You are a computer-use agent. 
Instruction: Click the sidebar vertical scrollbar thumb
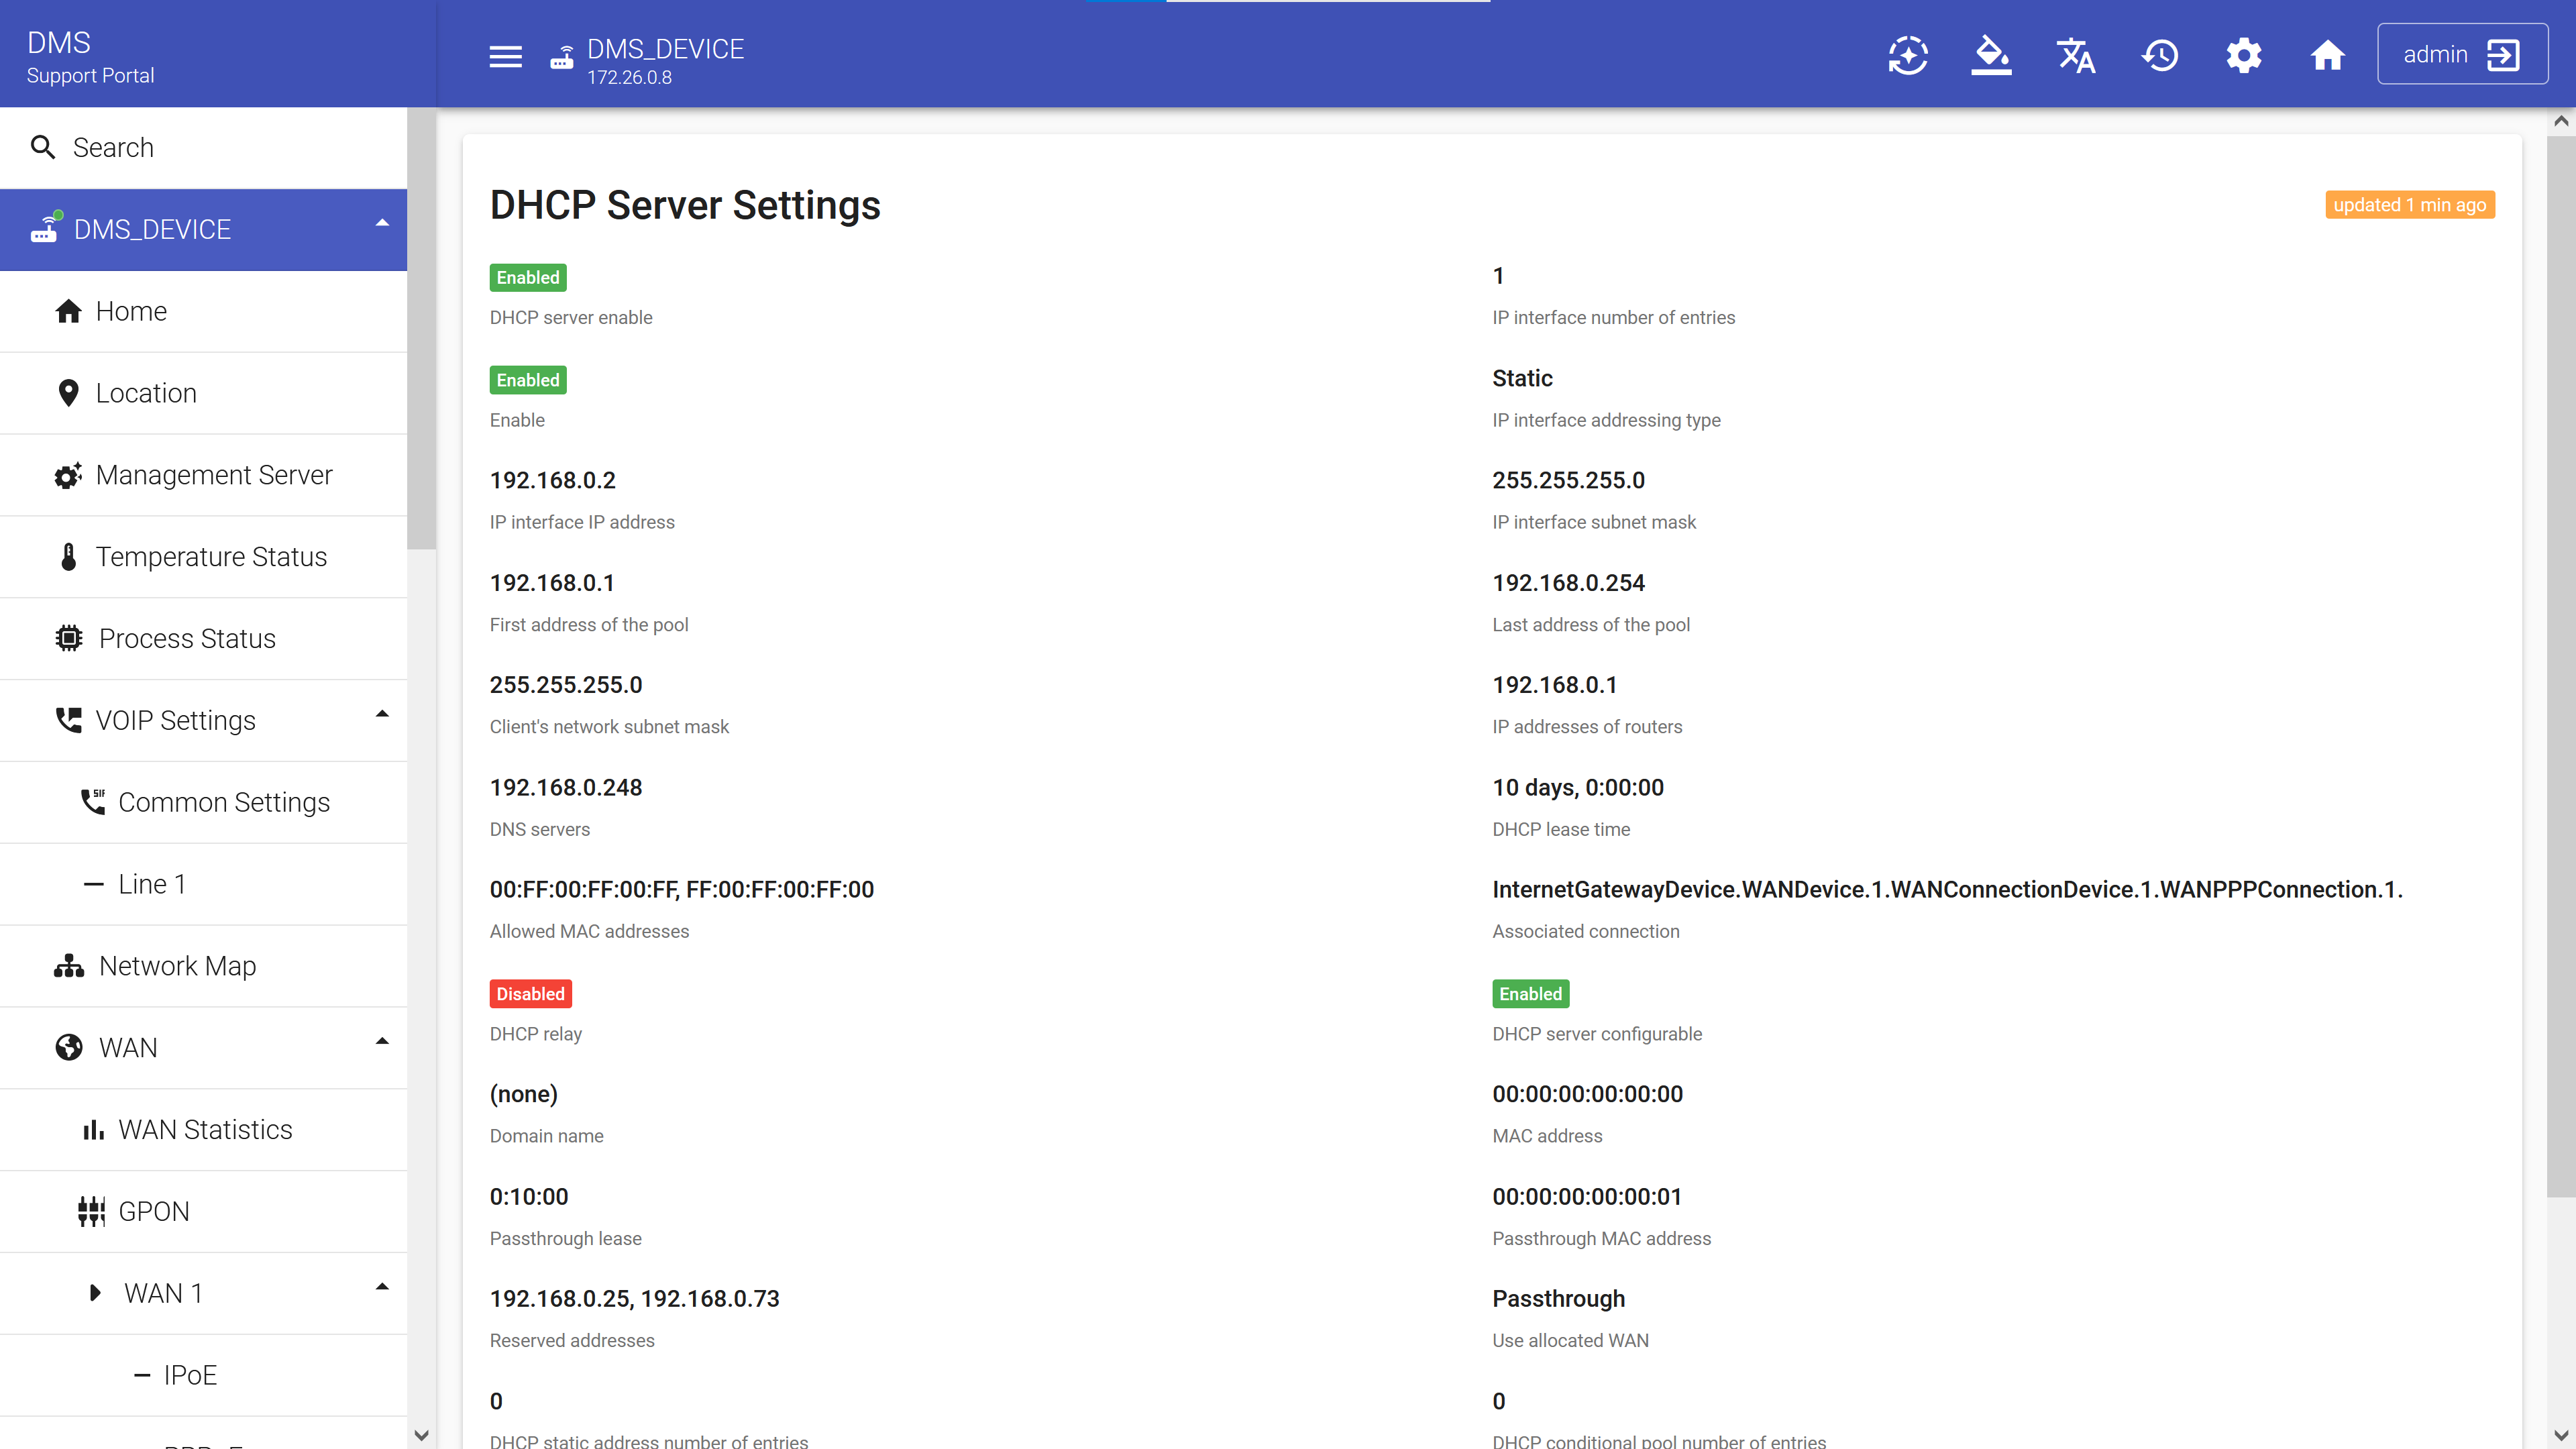tap(421, 330)
